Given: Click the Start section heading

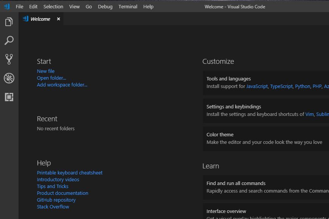Looking at the screenshot, I should coord(44,61).
